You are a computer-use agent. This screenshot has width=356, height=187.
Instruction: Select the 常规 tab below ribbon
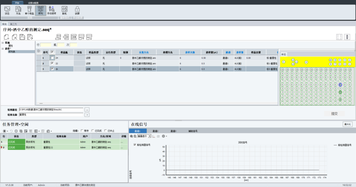point(4,24)
